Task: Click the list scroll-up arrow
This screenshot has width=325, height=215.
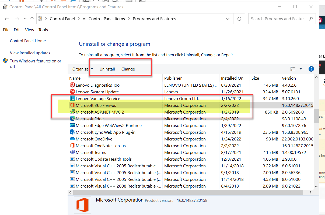Action: [316, 77]
